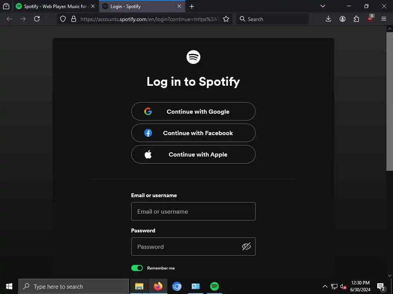Open the Downloads panel
Screen dimensions: 393x294
[x=329, y=19]
